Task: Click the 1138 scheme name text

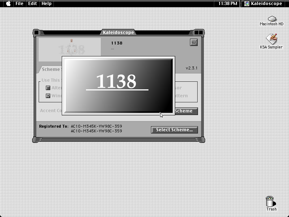Action: click(117, 43)
